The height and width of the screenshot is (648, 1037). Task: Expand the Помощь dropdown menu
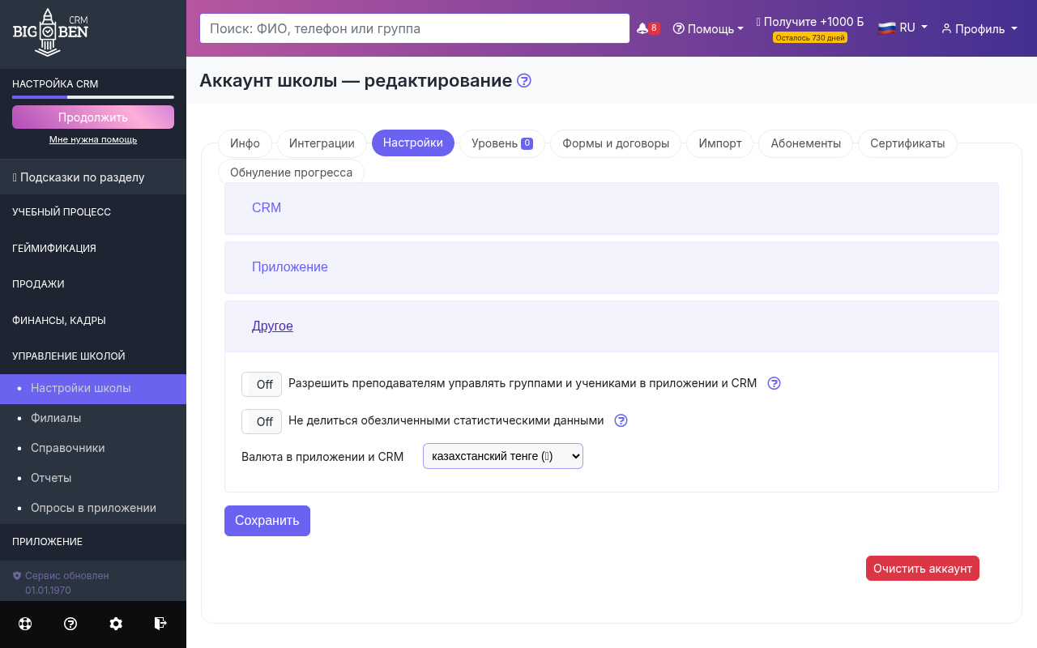click(708, 28)
